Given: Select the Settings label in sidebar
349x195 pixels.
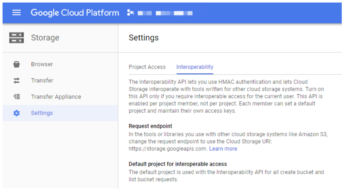Looking at the screenshot, I should [x=42, y=113].
